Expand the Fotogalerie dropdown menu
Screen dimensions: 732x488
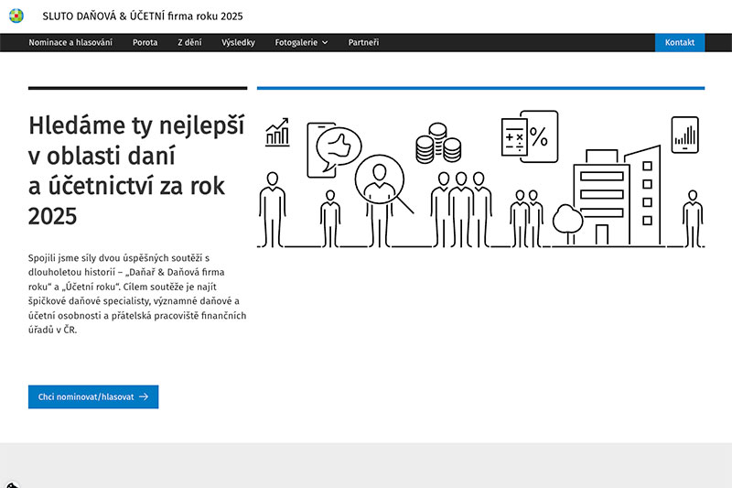295,42
